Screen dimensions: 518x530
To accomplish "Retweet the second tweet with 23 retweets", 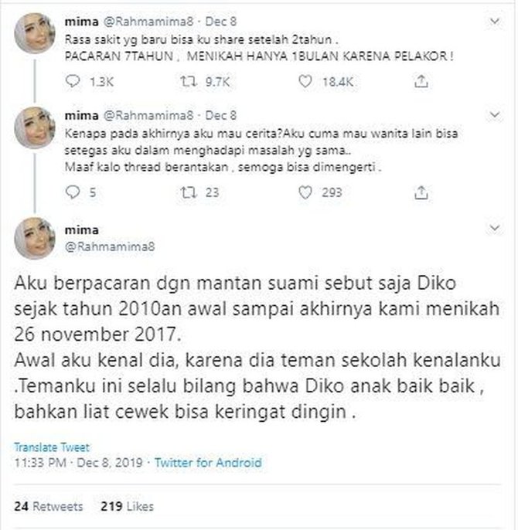I will point(188,192).
